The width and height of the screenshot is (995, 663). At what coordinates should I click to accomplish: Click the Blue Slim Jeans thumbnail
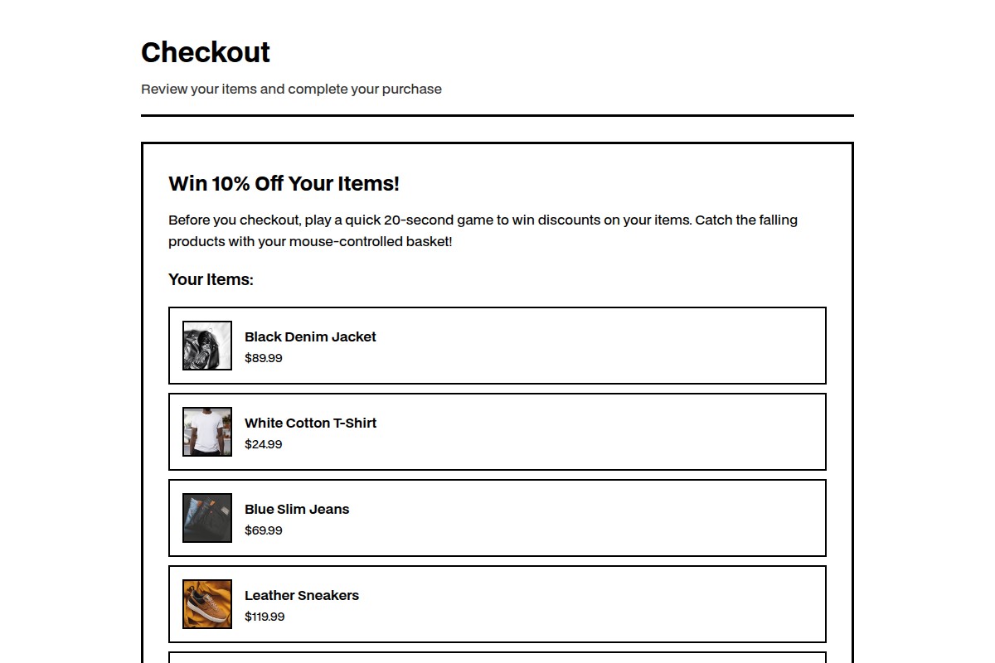coord(206,517)
